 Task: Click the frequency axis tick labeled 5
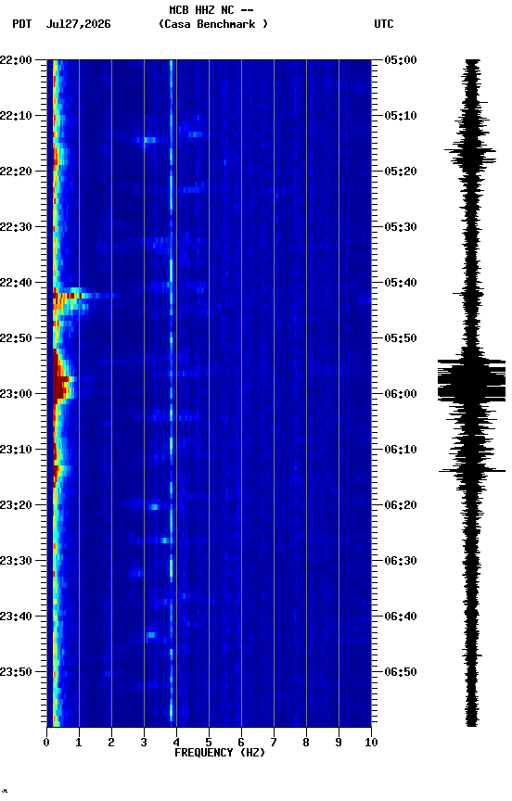[209, 743]
